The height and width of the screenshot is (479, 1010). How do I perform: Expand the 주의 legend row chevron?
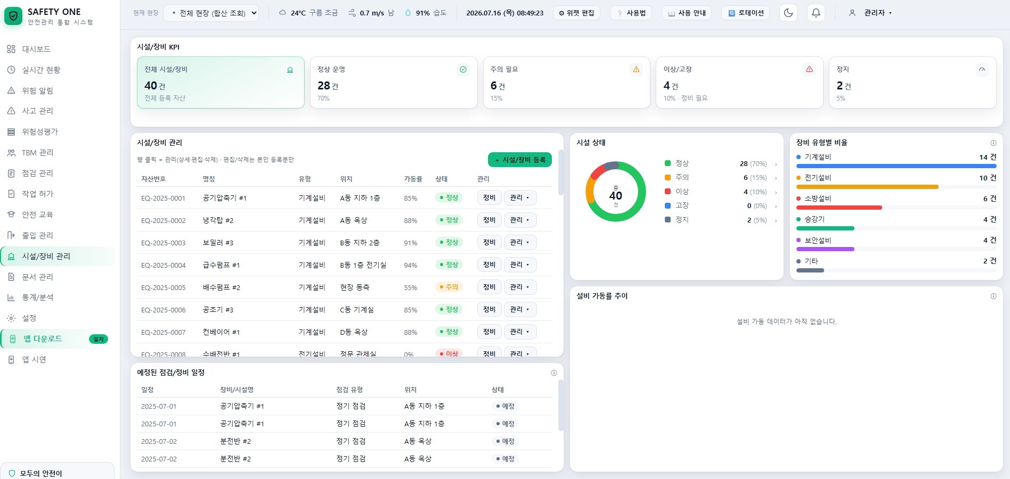(x=776, y=178)
